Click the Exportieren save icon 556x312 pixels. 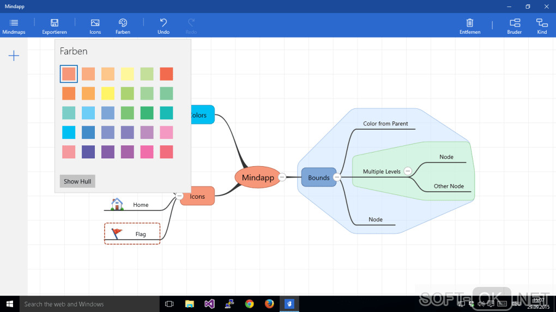(55, 23)
